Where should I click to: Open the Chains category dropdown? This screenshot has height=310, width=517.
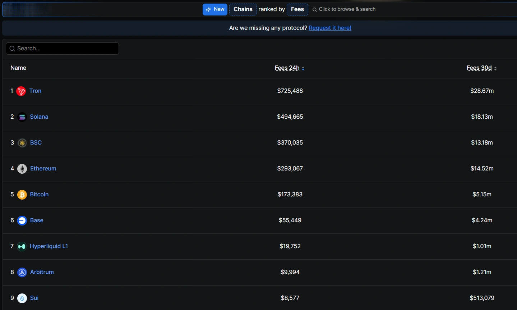click(243, 9)
